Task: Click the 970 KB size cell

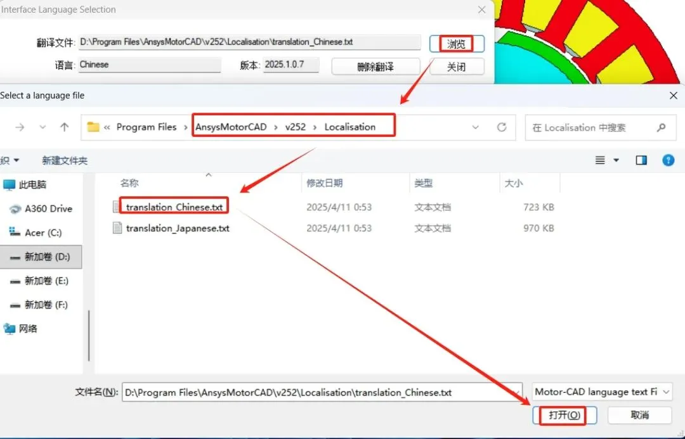Action: point(538,228)
